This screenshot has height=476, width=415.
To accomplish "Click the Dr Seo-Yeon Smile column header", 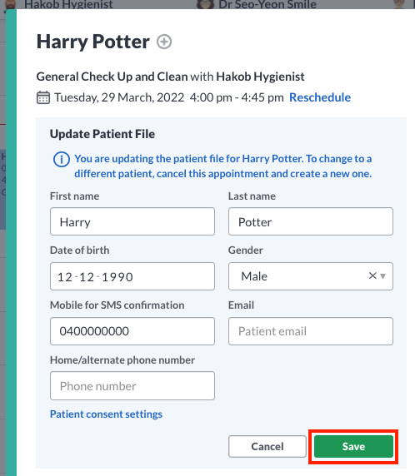I will (x=267, y=4).
